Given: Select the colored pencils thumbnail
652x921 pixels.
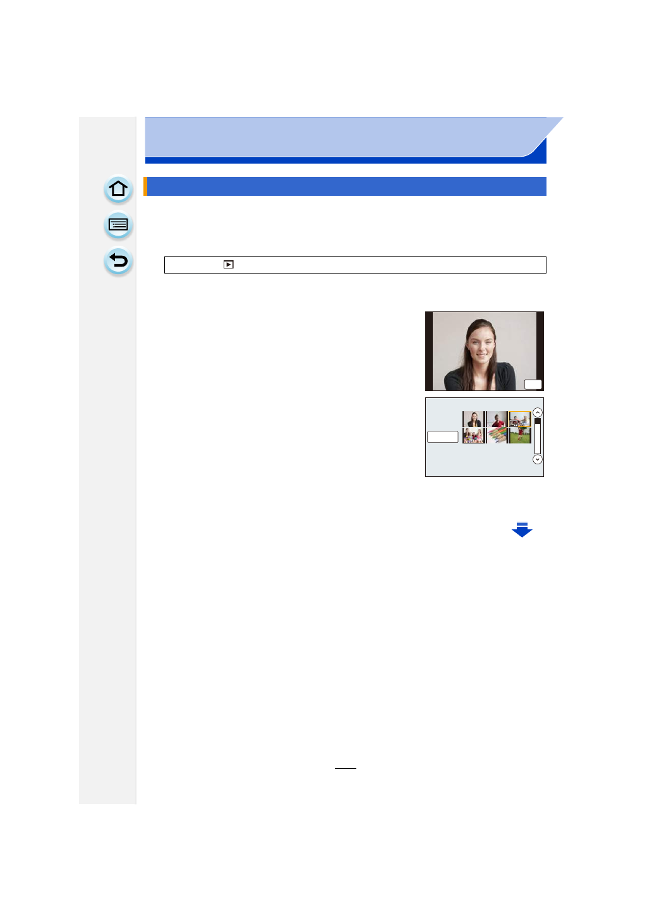Looking at the screenshot, I should pyautogui.click(x=497, y=436).
